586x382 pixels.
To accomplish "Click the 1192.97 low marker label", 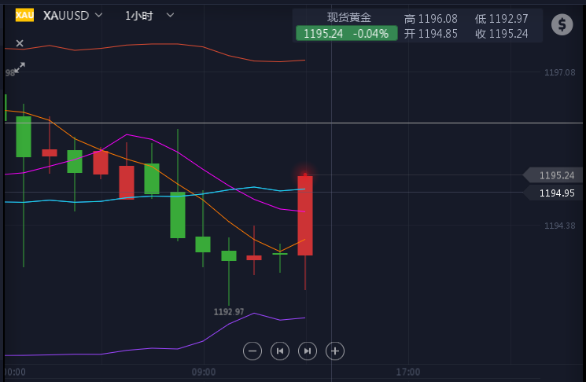I will (229, 312).
